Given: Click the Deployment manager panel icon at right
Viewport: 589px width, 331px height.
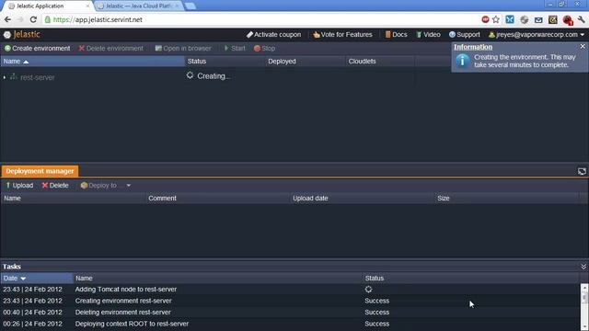Looking at the screenshot, I should [582, 172].
